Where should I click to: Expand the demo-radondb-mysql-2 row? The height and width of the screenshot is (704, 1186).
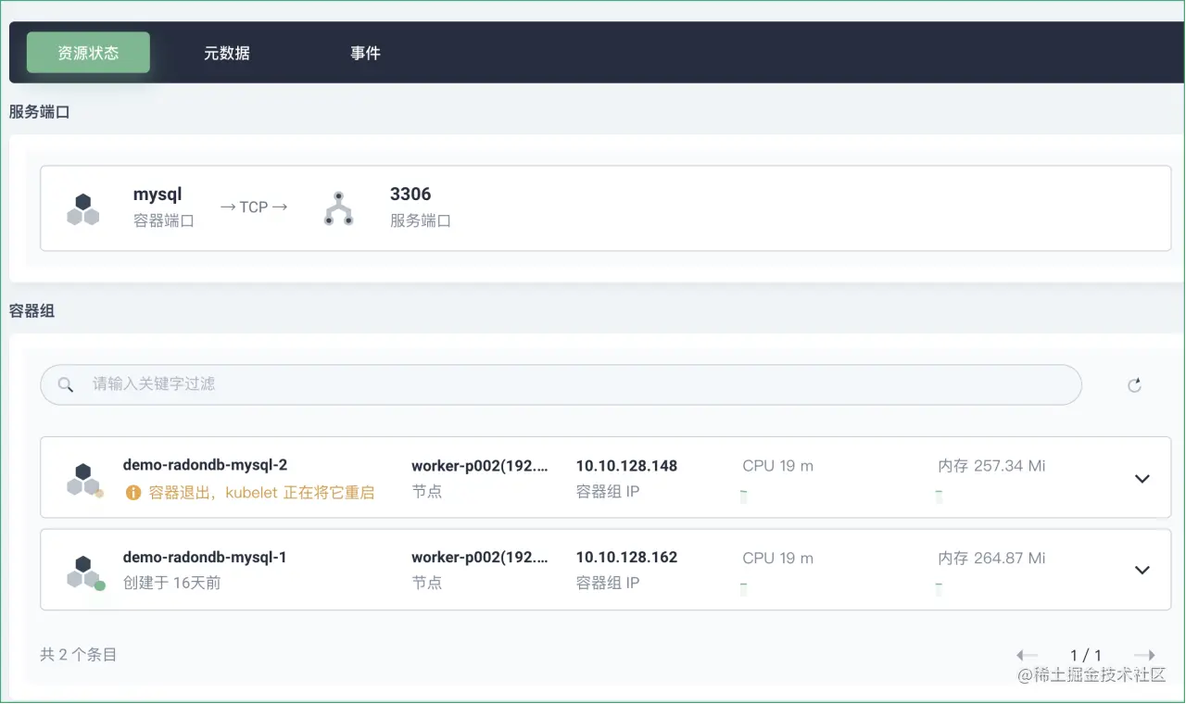(x=1142, y=479)
